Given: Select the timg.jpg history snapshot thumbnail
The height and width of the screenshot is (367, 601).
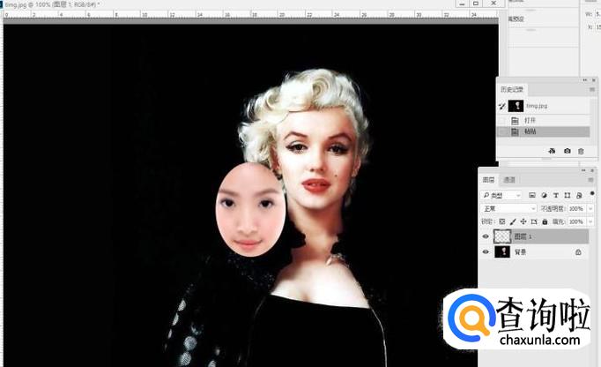Looking at the screenshot, I should (516, 106).
